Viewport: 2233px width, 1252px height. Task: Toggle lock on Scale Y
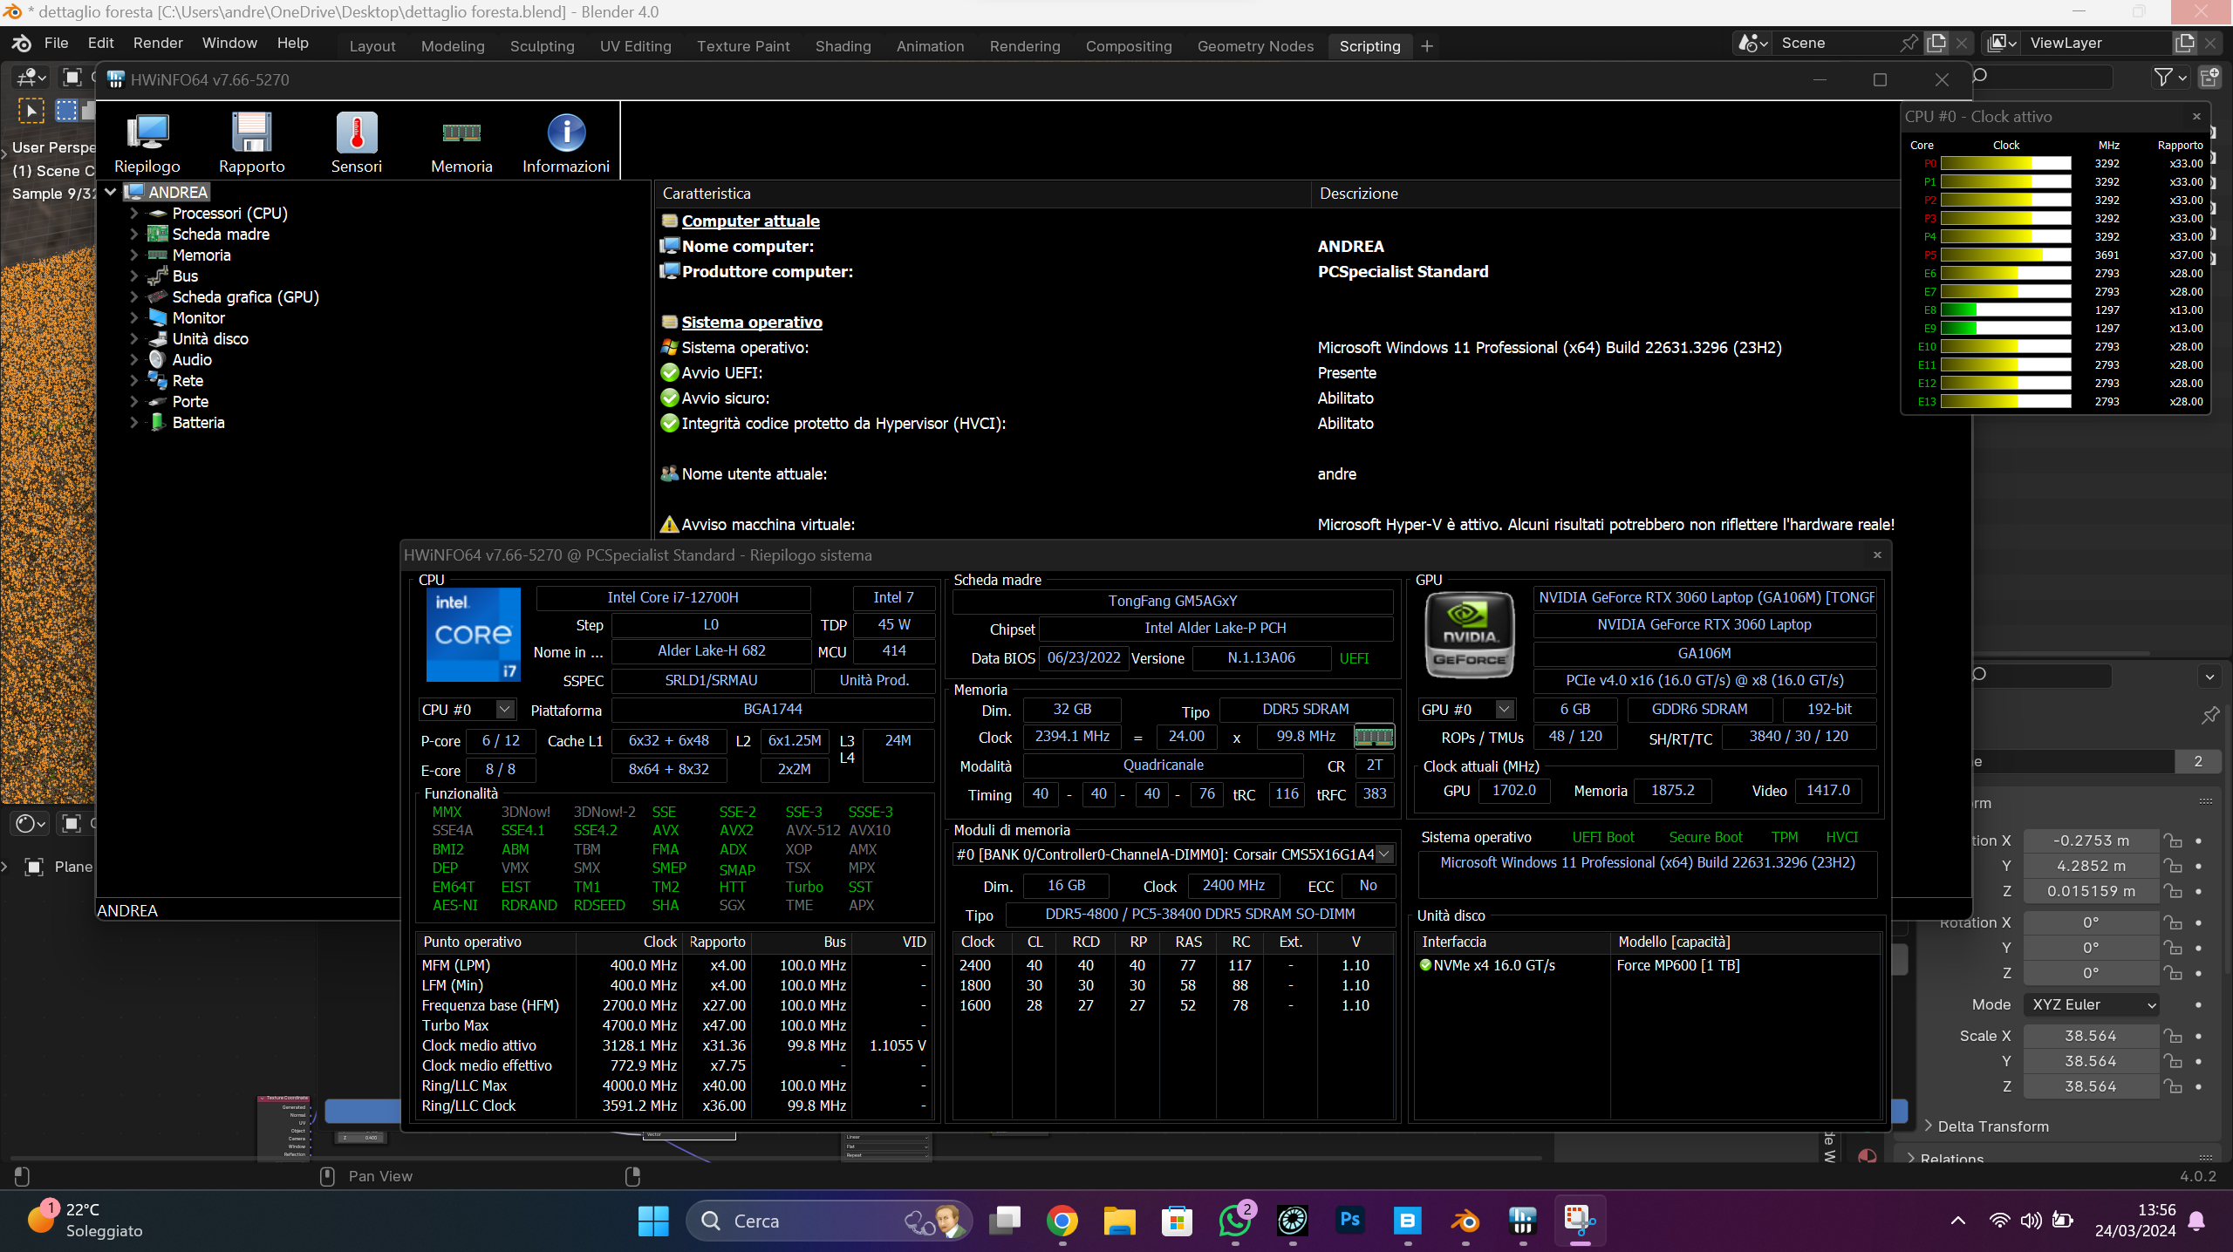tap(2173, 1061)
